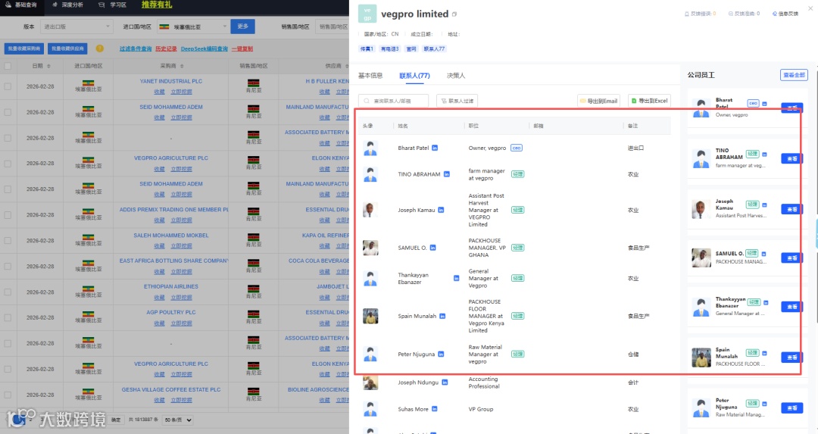
Task: Click the vegpro company logo tile
Action: click(367, 14)
